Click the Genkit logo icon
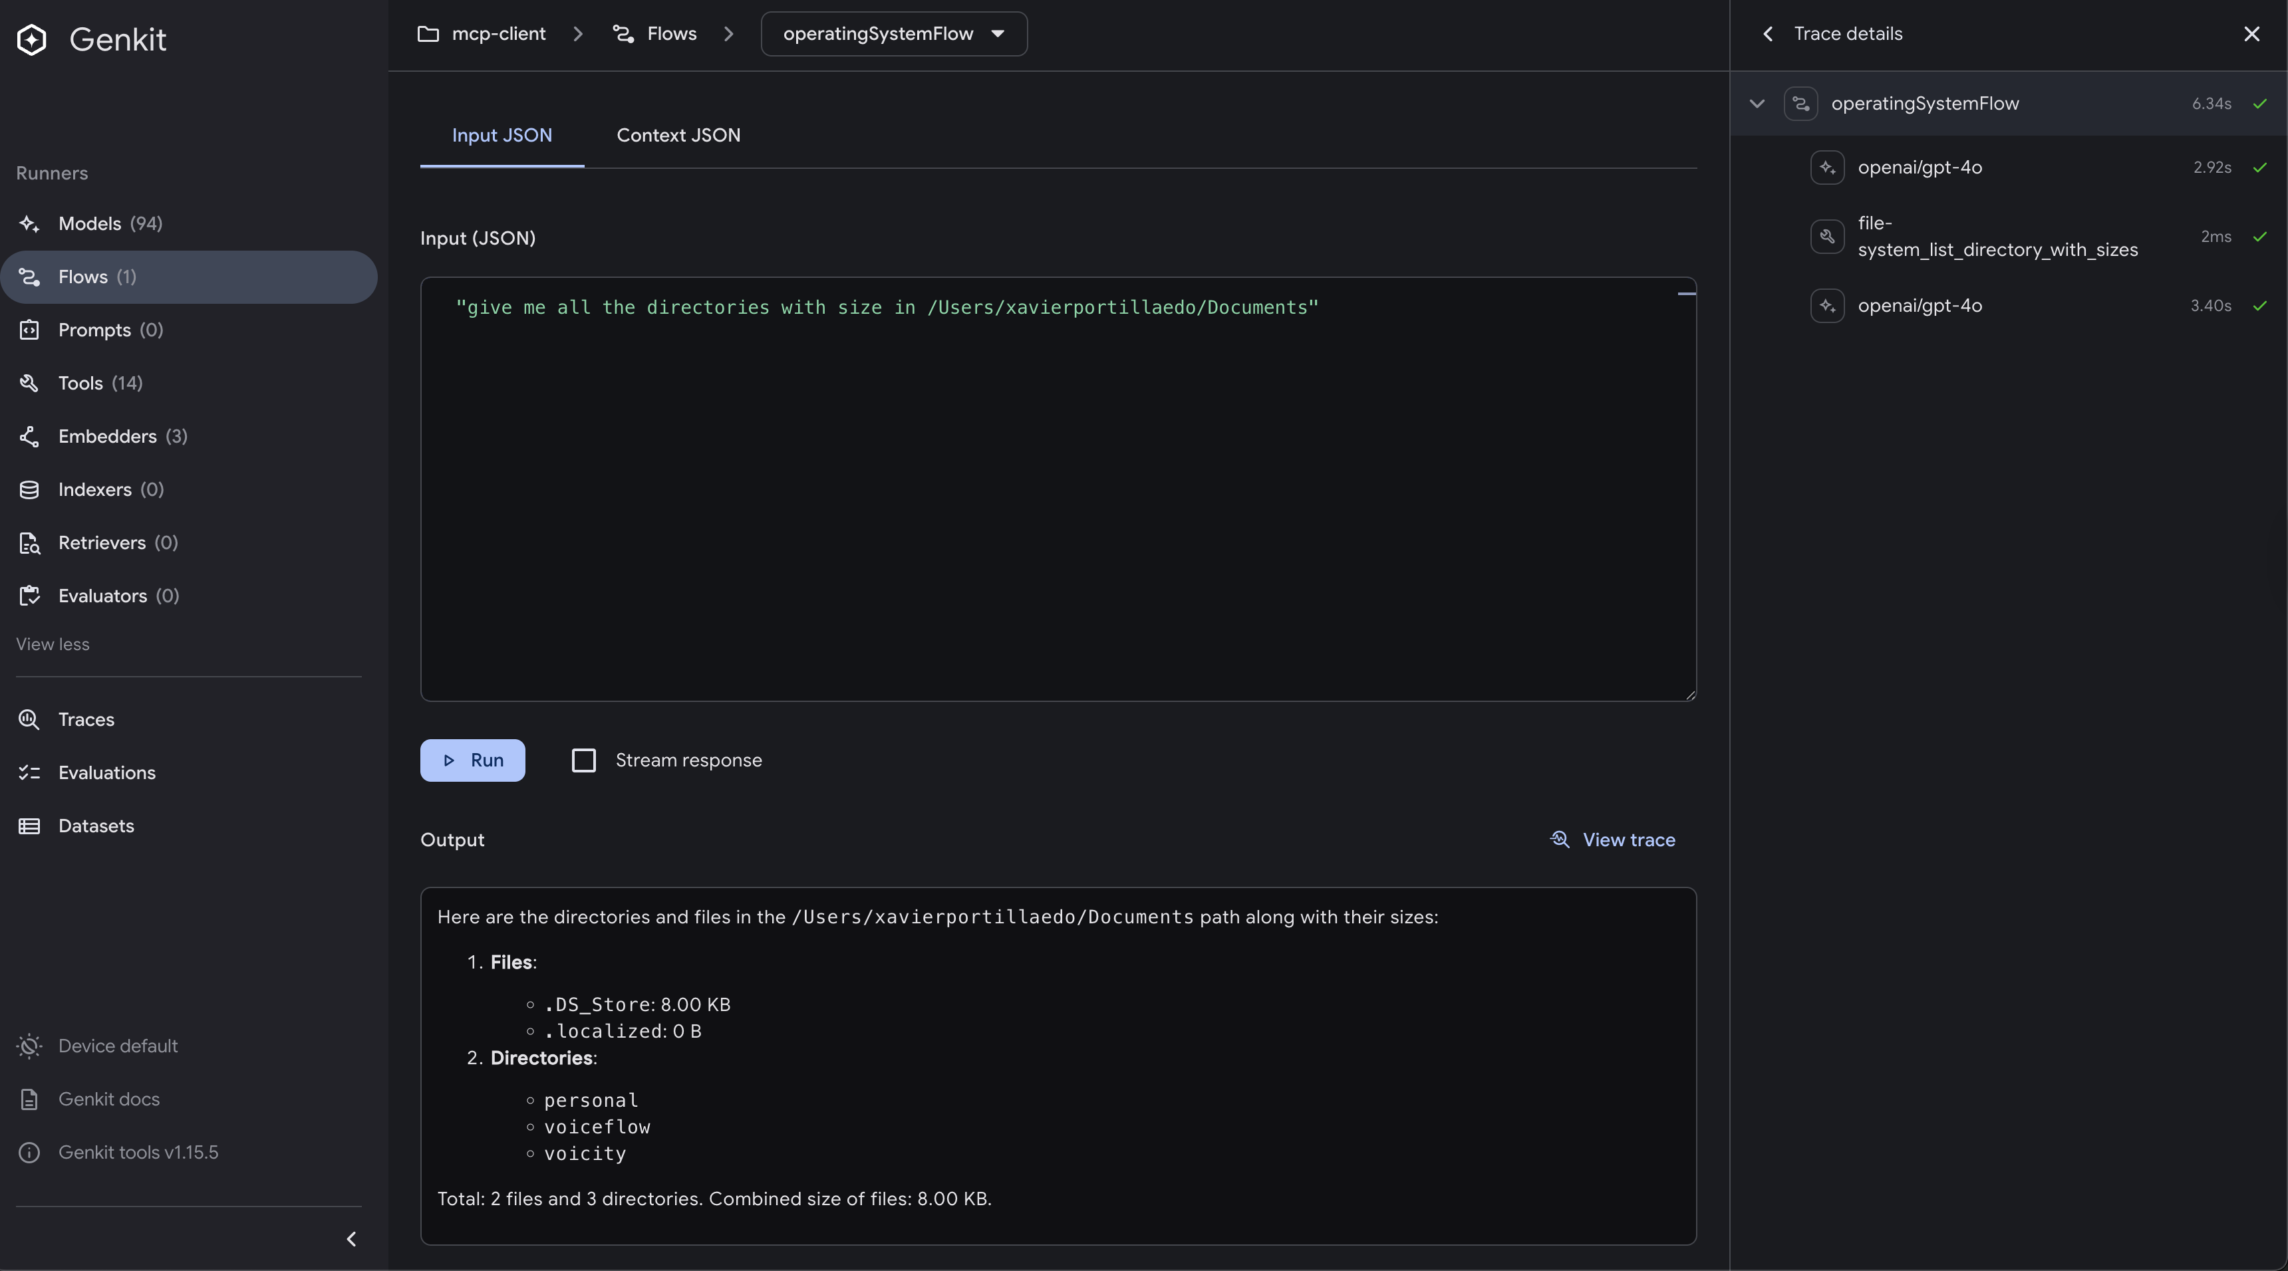2288x1271 pixels. (32, 39)
